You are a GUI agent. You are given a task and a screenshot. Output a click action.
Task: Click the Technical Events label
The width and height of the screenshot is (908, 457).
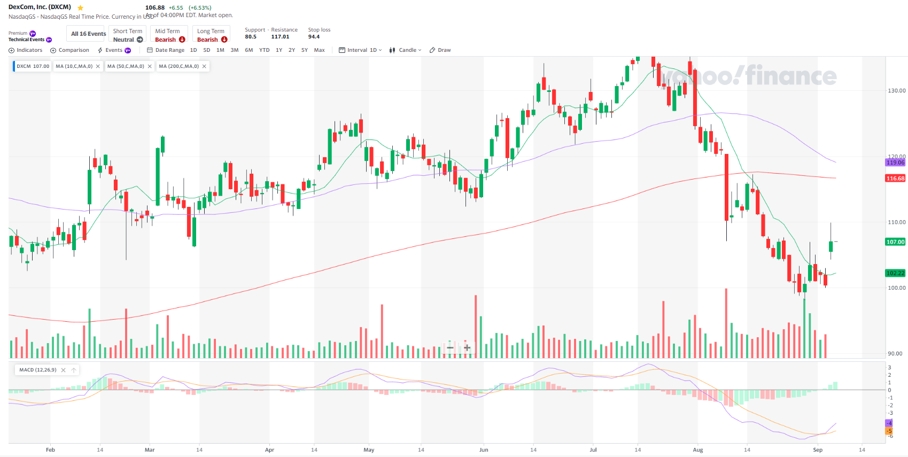point(26,40)
